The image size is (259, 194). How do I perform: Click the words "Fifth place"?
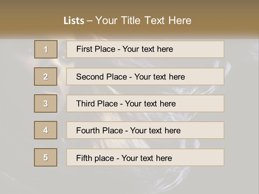pos(94,158)
